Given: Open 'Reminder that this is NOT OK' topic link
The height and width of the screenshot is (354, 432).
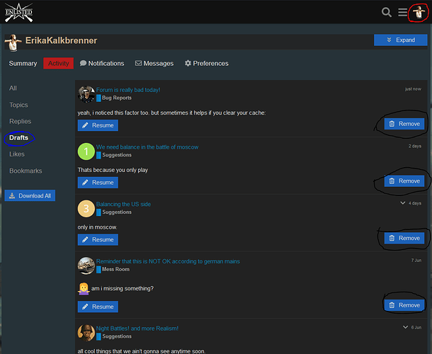Looking at the screenshot, I should pos(168,261).
